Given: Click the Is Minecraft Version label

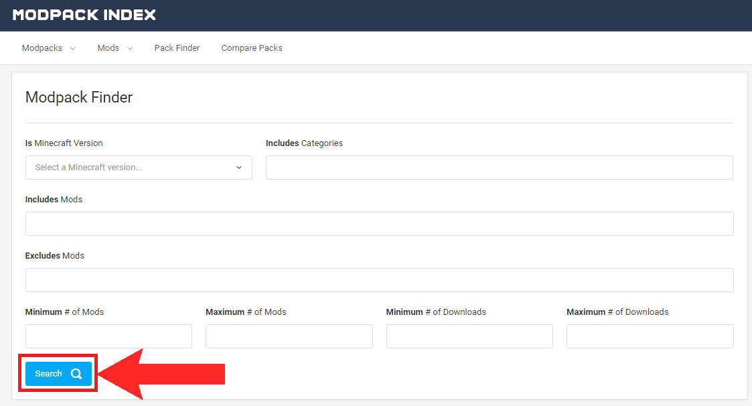Looking at the screenshot, I should (64, 143).
